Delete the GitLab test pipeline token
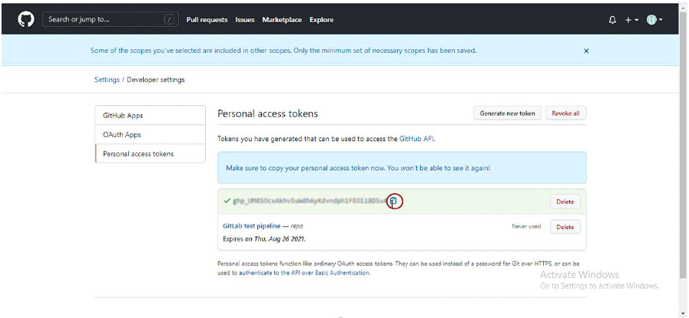The height and width of the screenshot is (318, 689). point(565,227)
